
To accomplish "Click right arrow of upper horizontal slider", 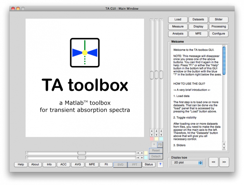I will coord(141,153).
